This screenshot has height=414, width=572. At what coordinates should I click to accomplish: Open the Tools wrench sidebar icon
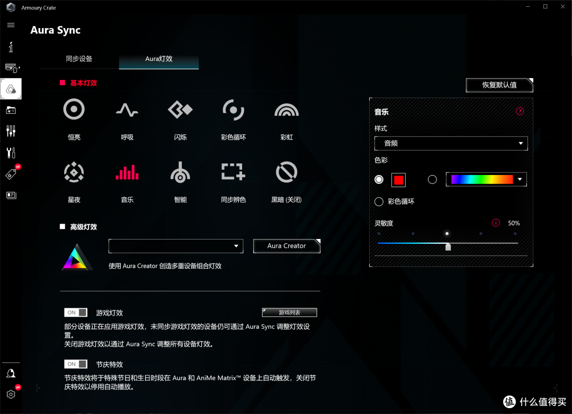click(x=11, y=153)
